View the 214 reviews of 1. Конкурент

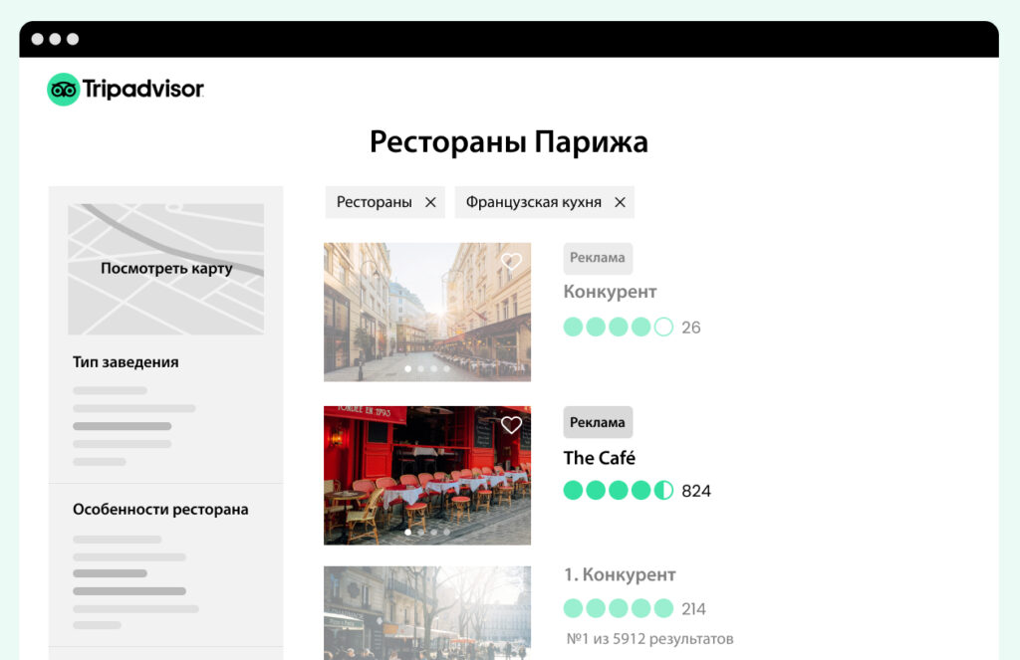pos(693,608)
